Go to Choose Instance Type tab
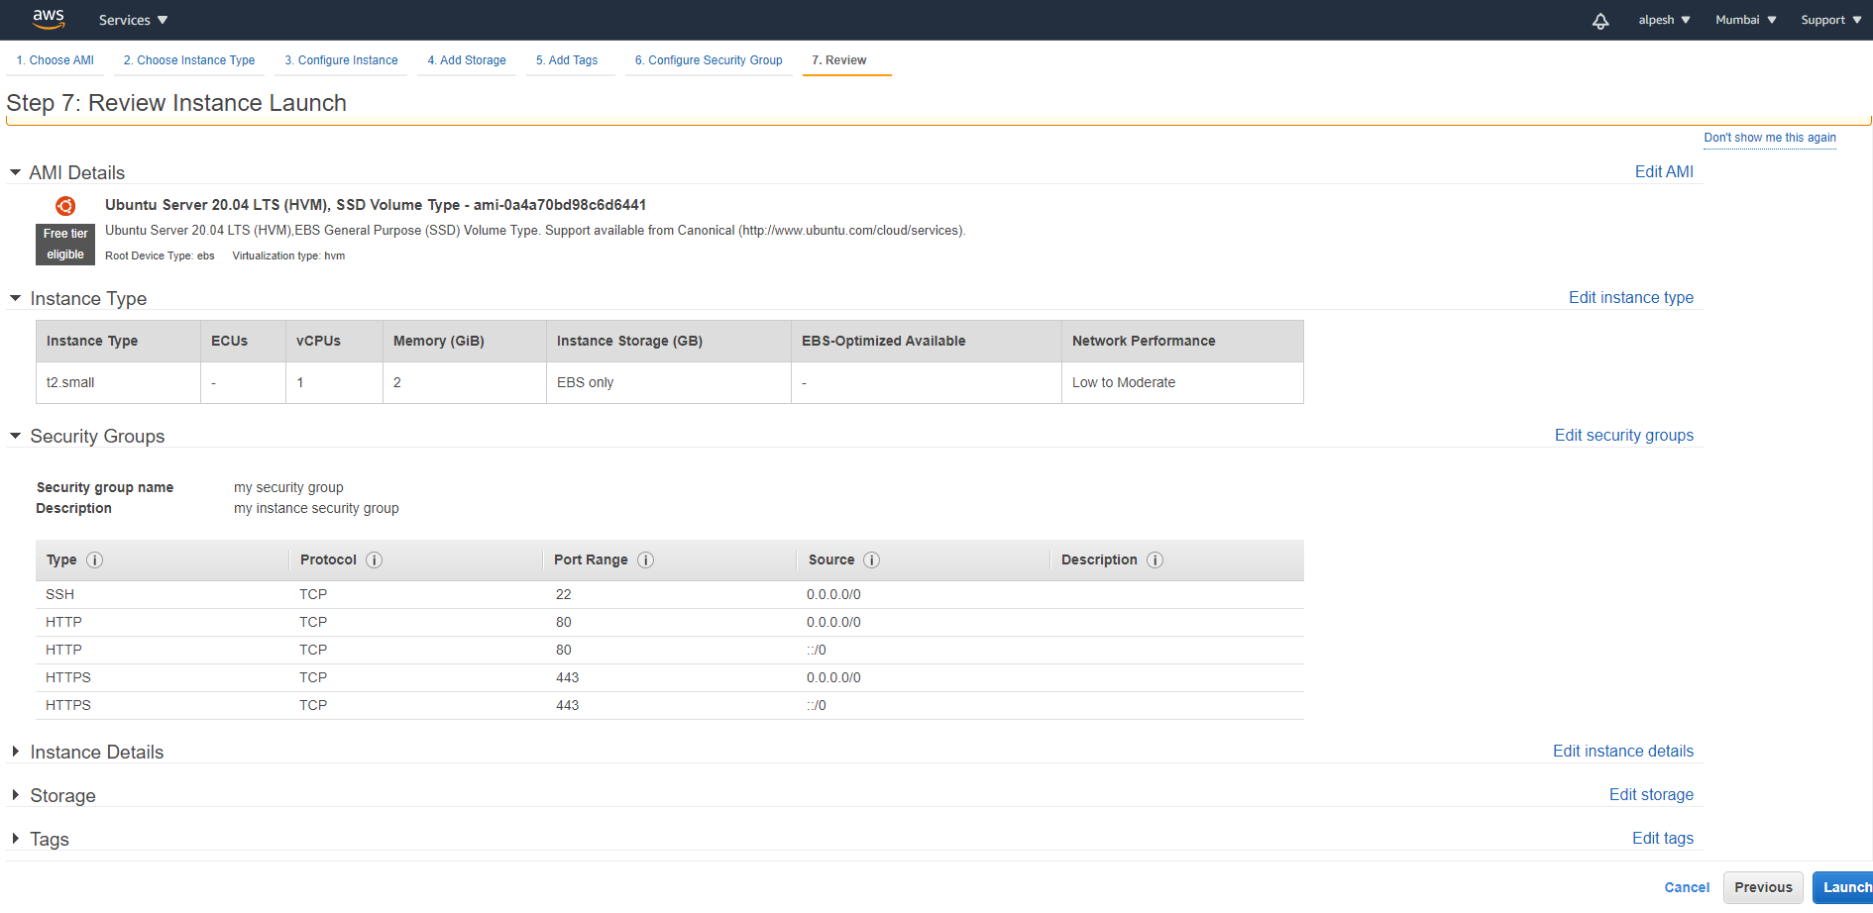This screenshot has height=913, width=1873. [189, 60]
